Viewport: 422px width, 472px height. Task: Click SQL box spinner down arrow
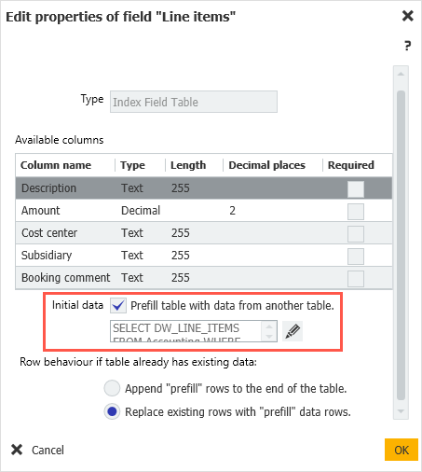click(269, 337)
